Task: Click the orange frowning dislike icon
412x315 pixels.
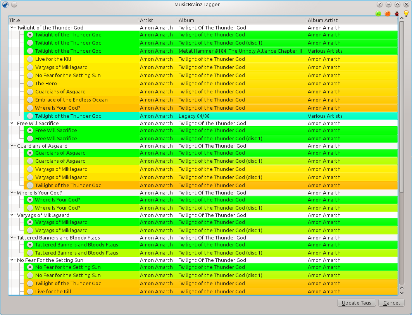Action: (387, 14)
